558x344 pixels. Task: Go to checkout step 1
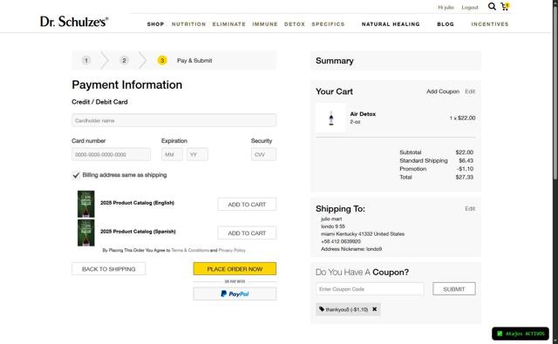85,60
